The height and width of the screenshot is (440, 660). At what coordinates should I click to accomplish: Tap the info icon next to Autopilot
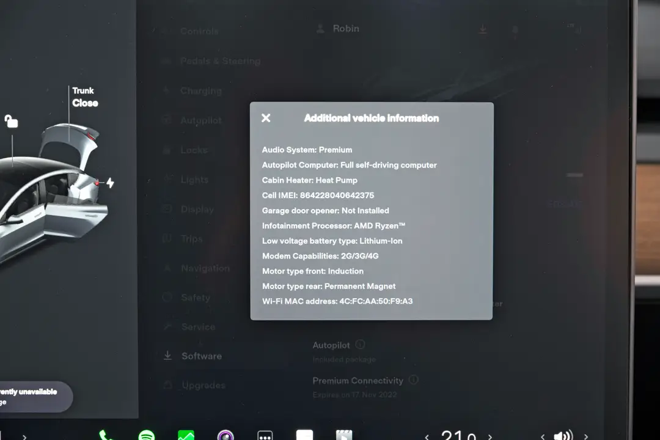pyautogui.click(x=360, y=345)
